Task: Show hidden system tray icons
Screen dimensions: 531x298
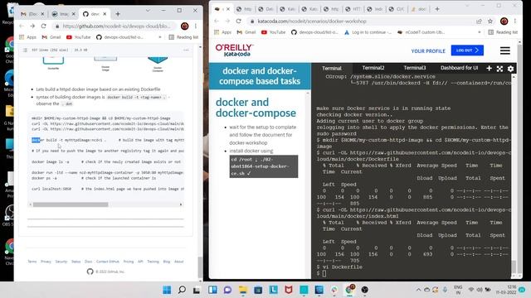Action: (x=418, y=290)
